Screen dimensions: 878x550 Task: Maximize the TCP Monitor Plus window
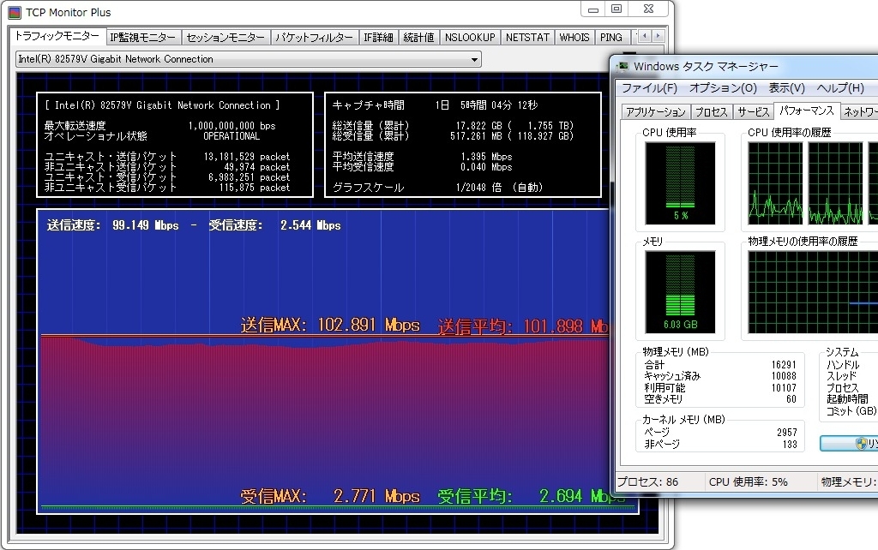pos(616,9)
